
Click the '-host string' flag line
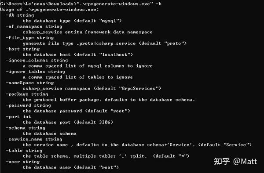pyautogui.click(x=23, y=49)
